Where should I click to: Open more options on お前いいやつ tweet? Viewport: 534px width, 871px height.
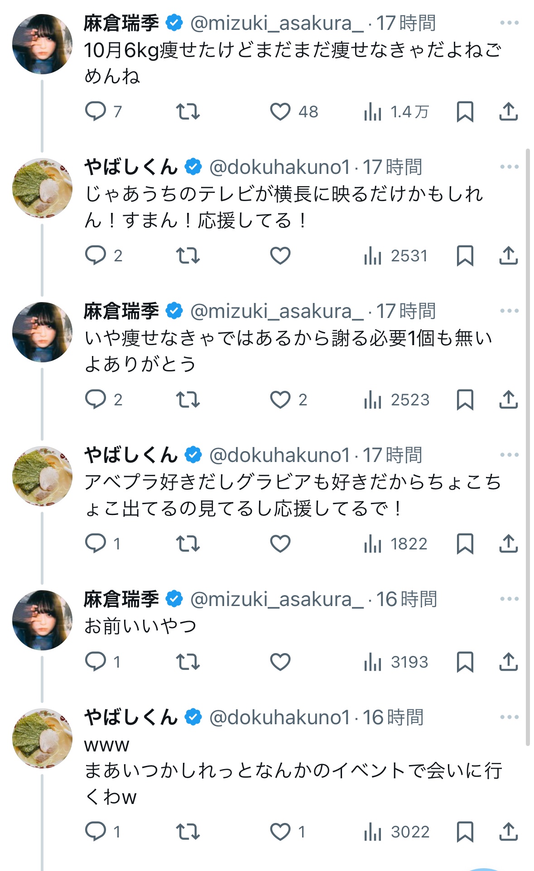[509, 599]
